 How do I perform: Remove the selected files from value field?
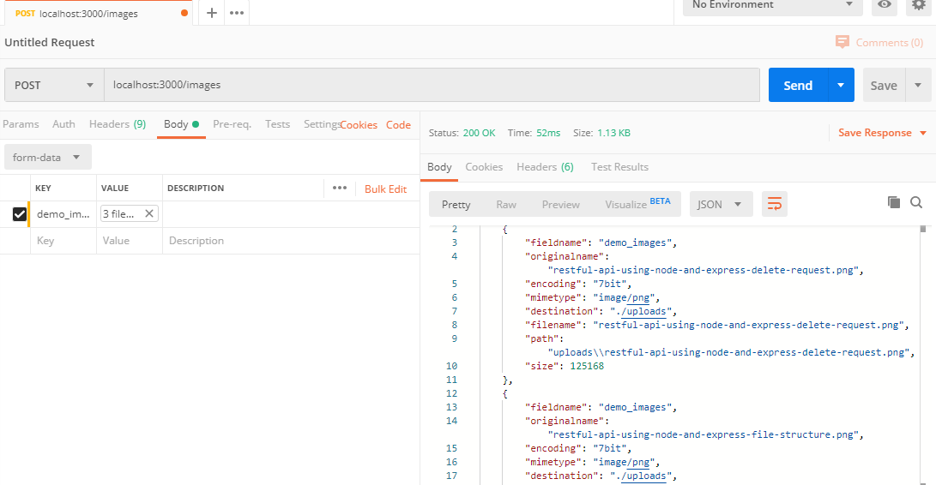149,214
